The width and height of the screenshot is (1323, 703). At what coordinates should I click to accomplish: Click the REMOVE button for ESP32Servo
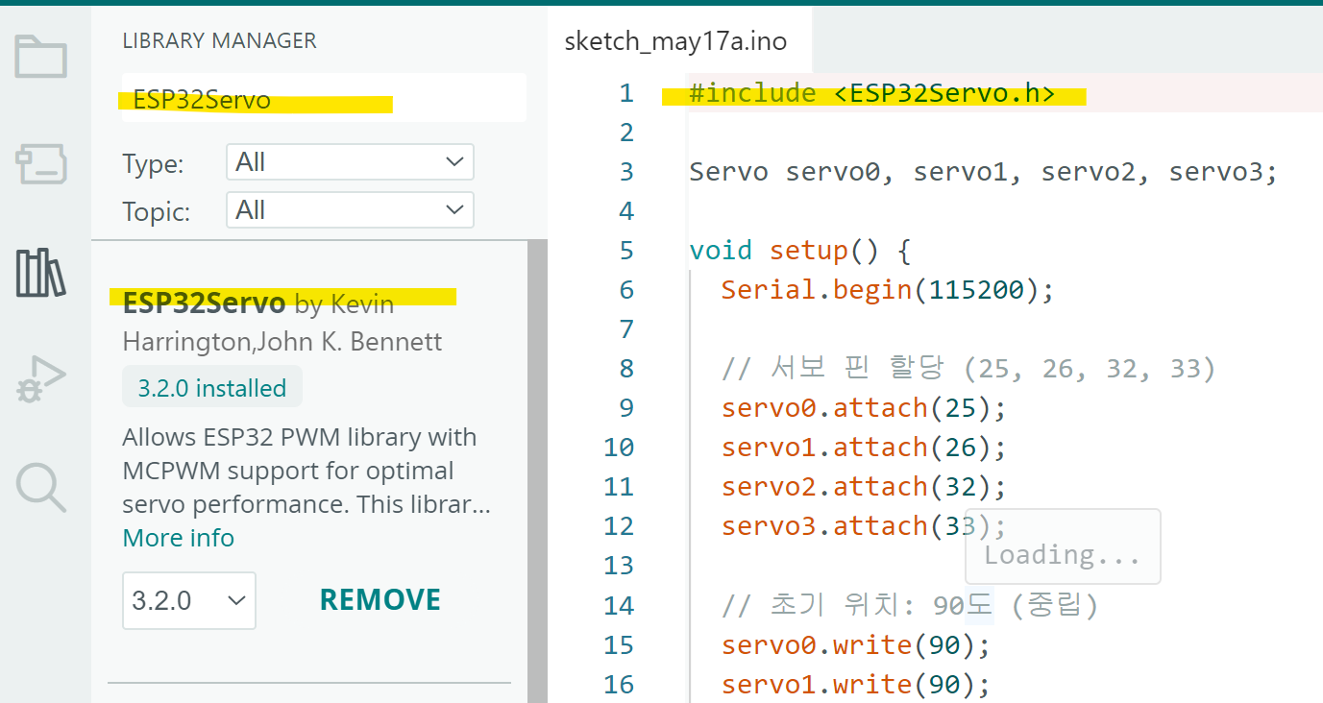(380, 600)
